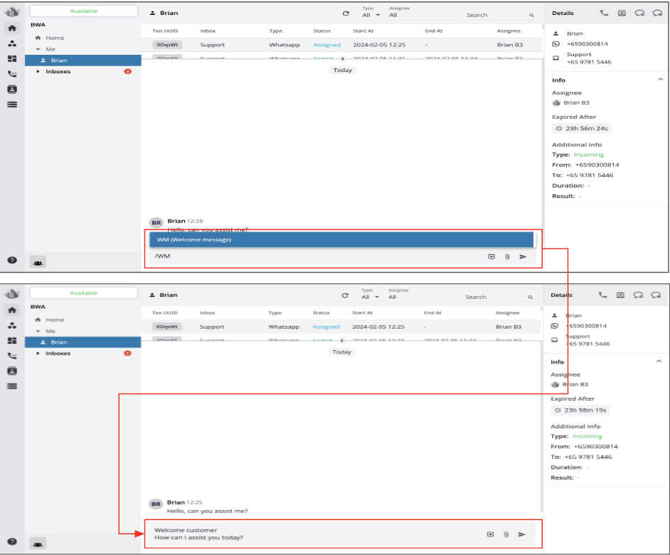The width and height of the screenshot is (670, 555).
Task: Collapse the Info section in the /WM window
Action: [x=660, y=80]
